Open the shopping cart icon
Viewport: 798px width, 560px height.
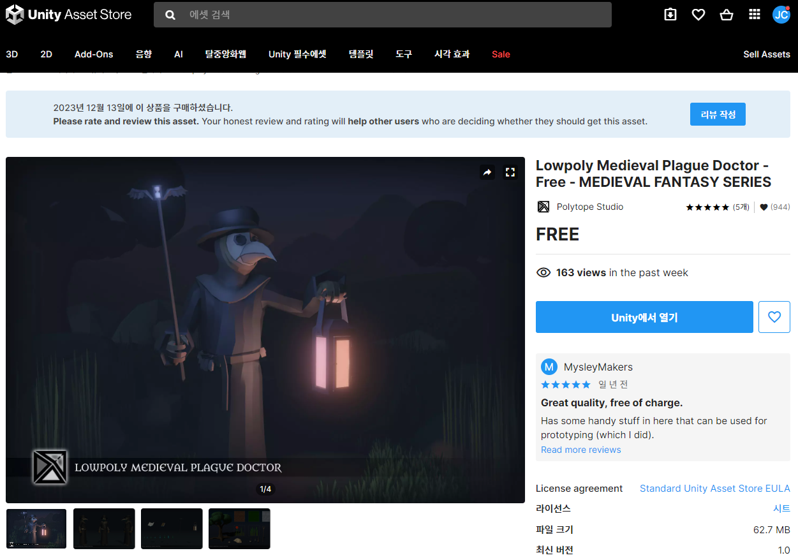click(x=727, y=14)
